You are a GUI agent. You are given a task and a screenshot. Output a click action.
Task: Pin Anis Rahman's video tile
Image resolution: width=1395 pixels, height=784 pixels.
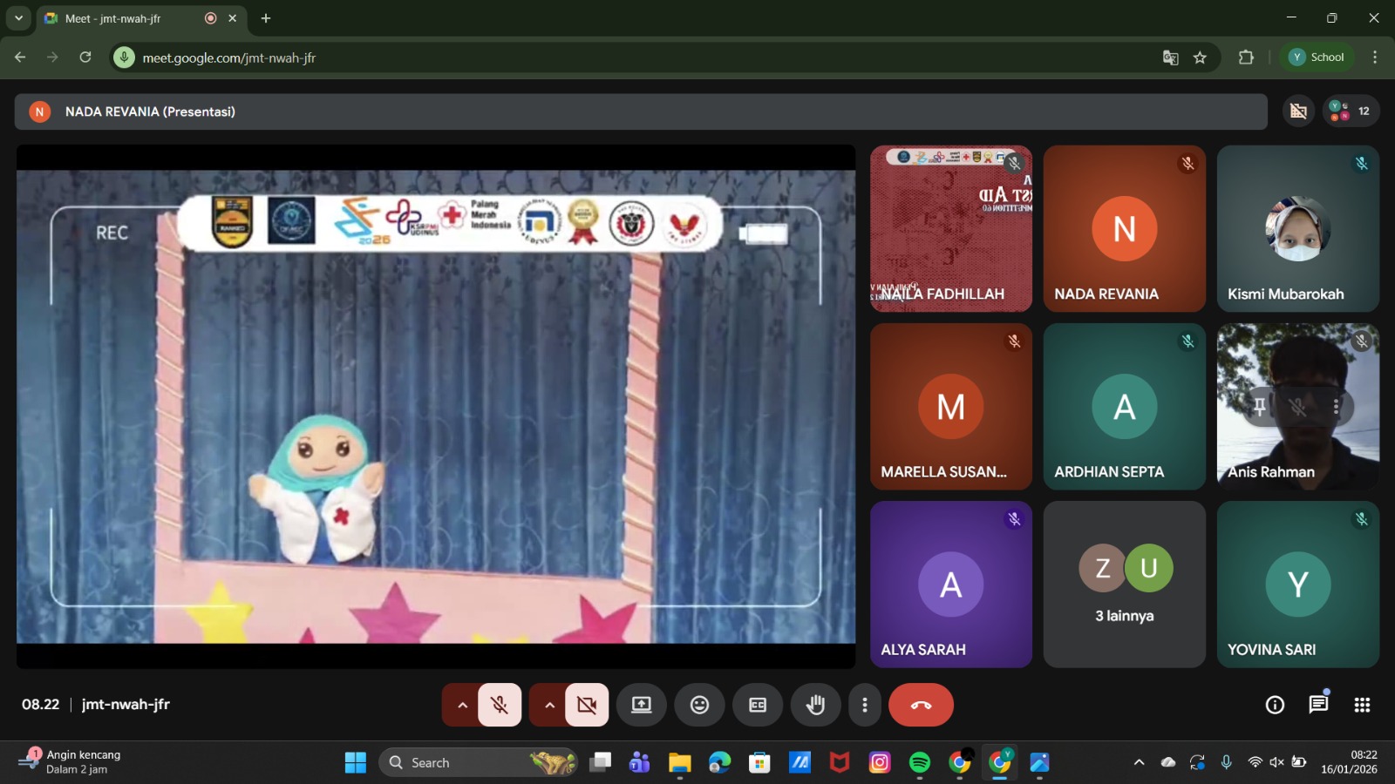tap(1259, 407)
